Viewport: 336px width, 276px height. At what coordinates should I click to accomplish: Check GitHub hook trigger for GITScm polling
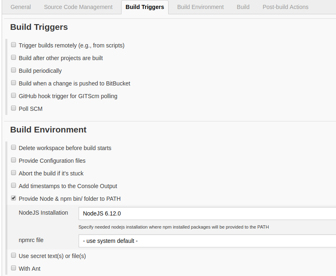point(14,96)
